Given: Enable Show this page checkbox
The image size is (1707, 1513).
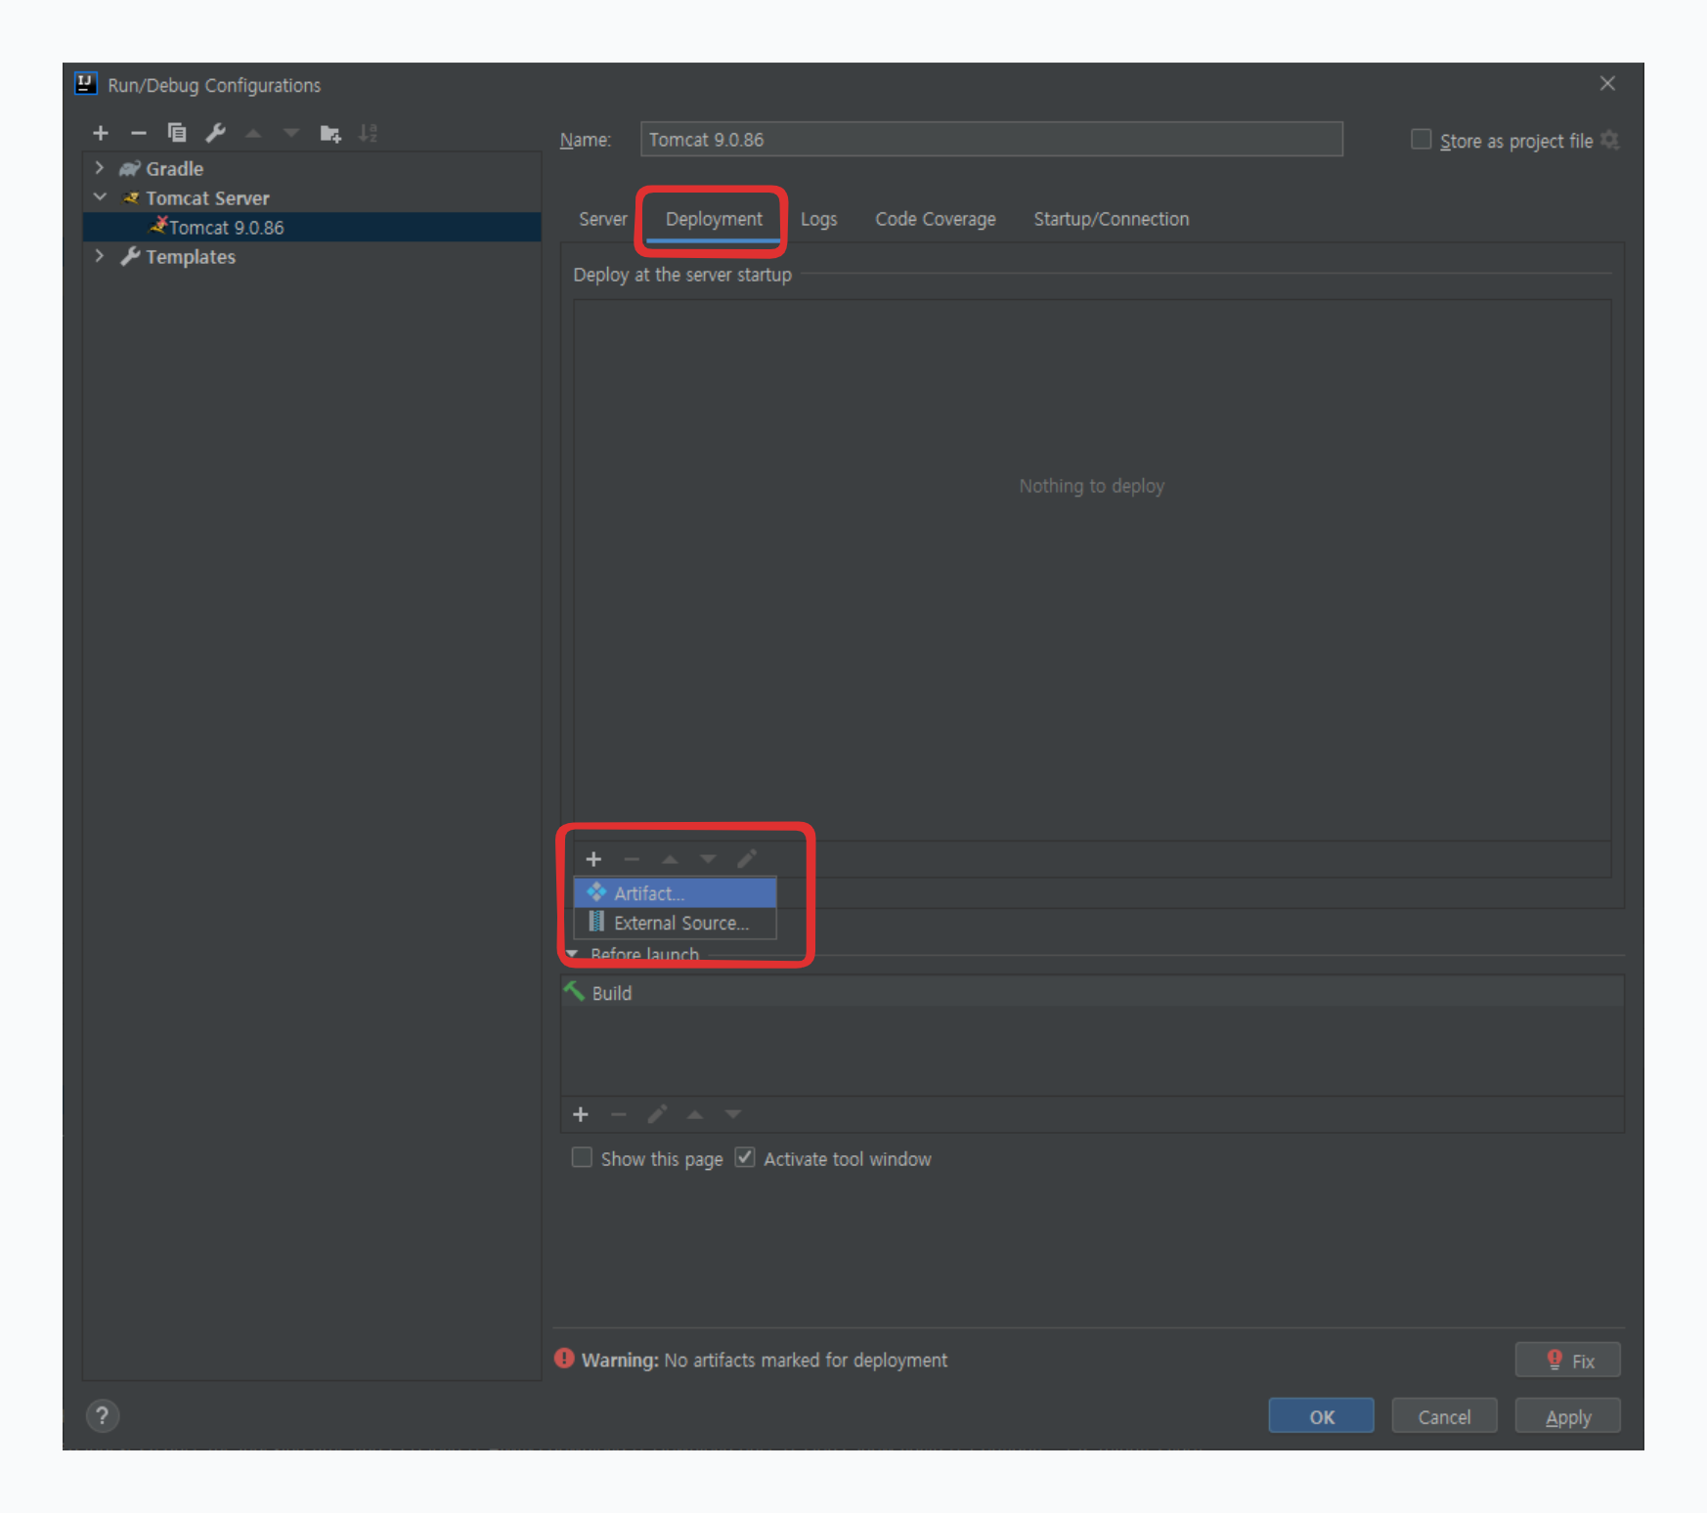Looking at the screenshot, I should pos(582,1158).
